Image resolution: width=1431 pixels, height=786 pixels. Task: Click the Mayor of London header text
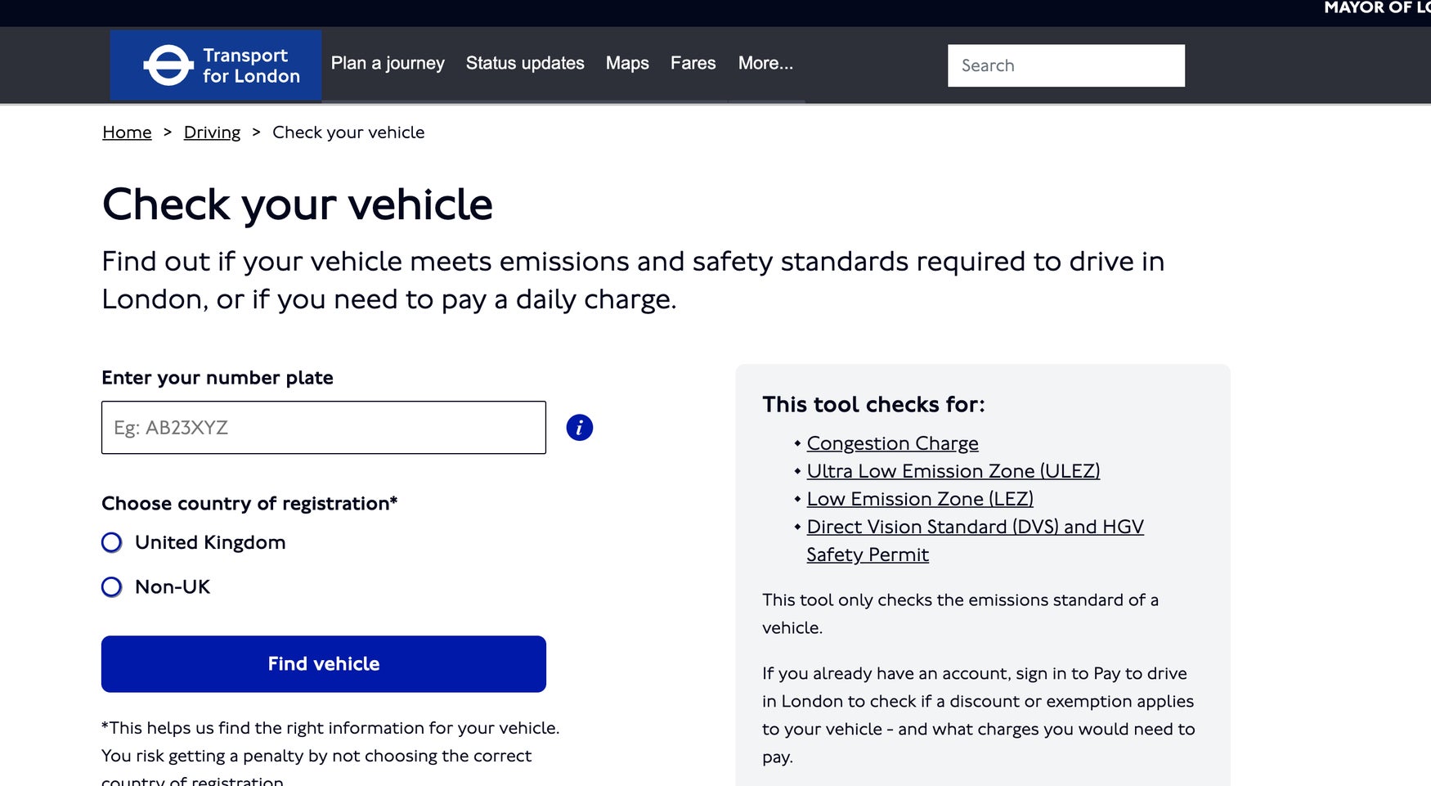point(1377,8)
